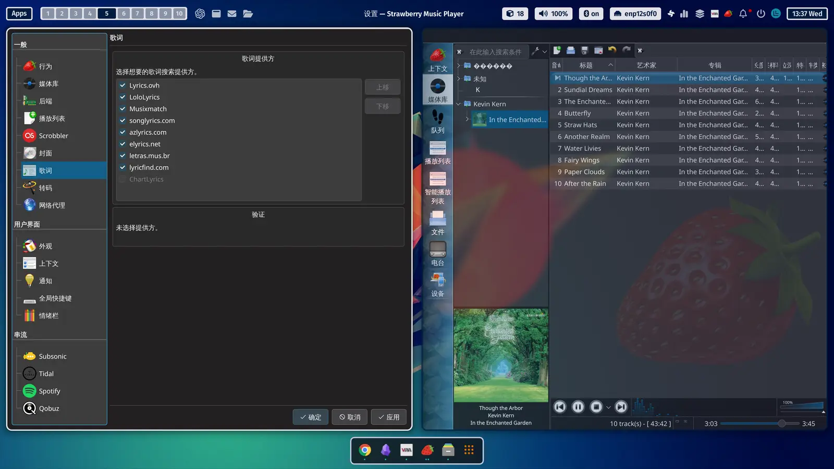Image resolution: width=834 pixels, height=469 pixels.
Task: Expand the 未知 library node
Action: point(459,79)
